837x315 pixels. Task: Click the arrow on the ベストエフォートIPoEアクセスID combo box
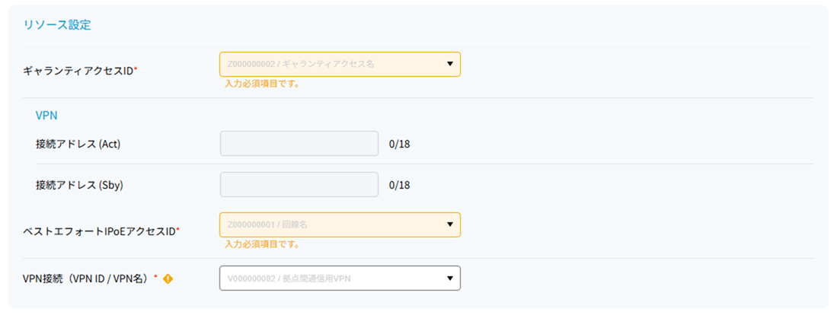coord(449,225)
